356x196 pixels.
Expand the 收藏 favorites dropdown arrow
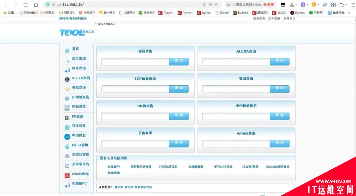[17, 13]
